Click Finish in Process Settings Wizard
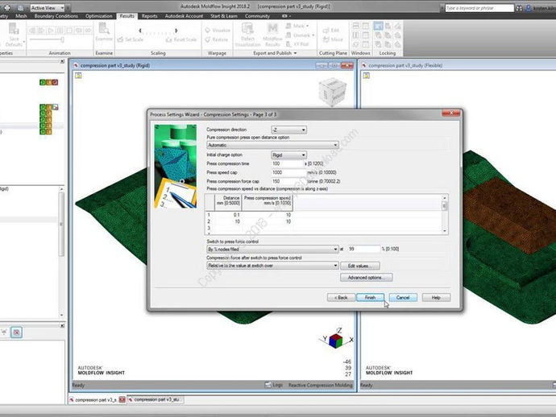Viewport: 556px width, 417px height. click(x=370, y=297)
